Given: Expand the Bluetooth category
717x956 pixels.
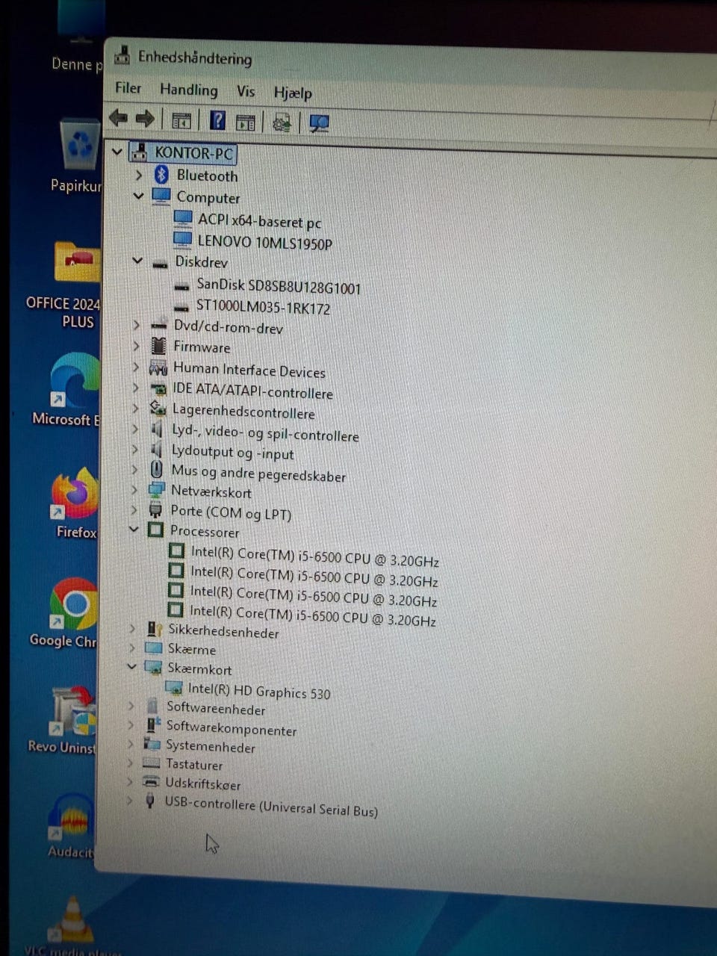Looking at the screenshot, I should click(139, 175).
